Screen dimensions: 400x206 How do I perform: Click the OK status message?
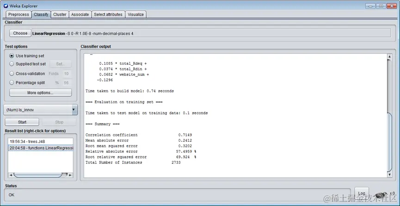tap(12, 195)
